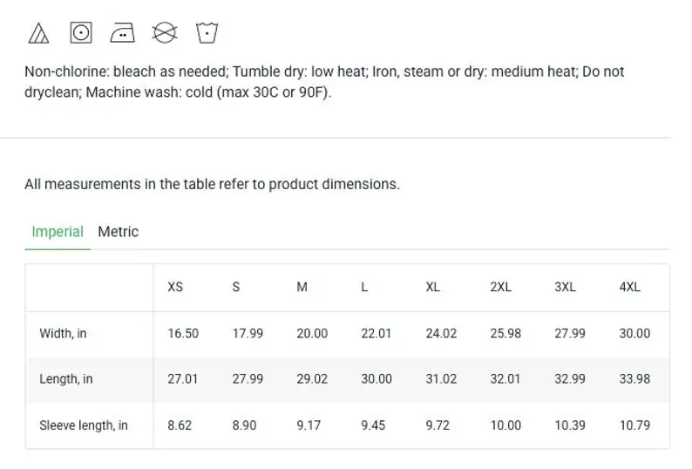The height and width of the screenshot is (469, 692).
Task: Click the 4XL size column header
Action: [x=629, y=287]
